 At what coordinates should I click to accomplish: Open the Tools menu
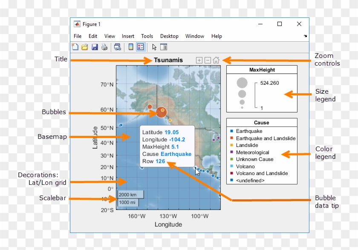pos(147,36)
